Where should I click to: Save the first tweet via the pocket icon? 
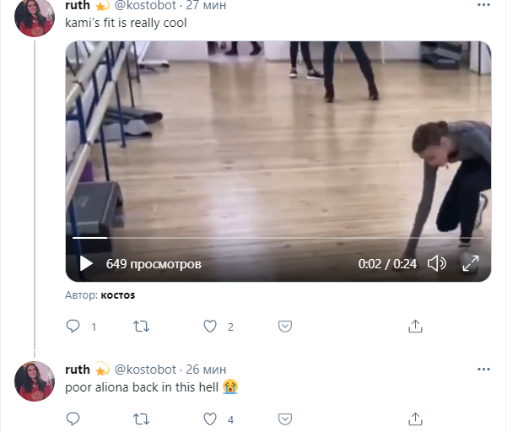[x=285, y=326]
